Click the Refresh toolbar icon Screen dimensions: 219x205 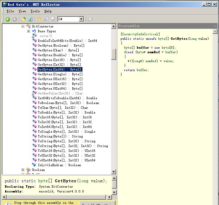coord(30,19)
